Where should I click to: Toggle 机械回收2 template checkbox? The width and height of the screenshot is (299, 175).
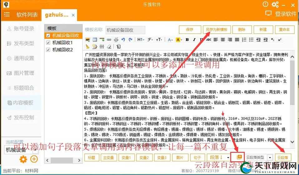click(48, 50)
